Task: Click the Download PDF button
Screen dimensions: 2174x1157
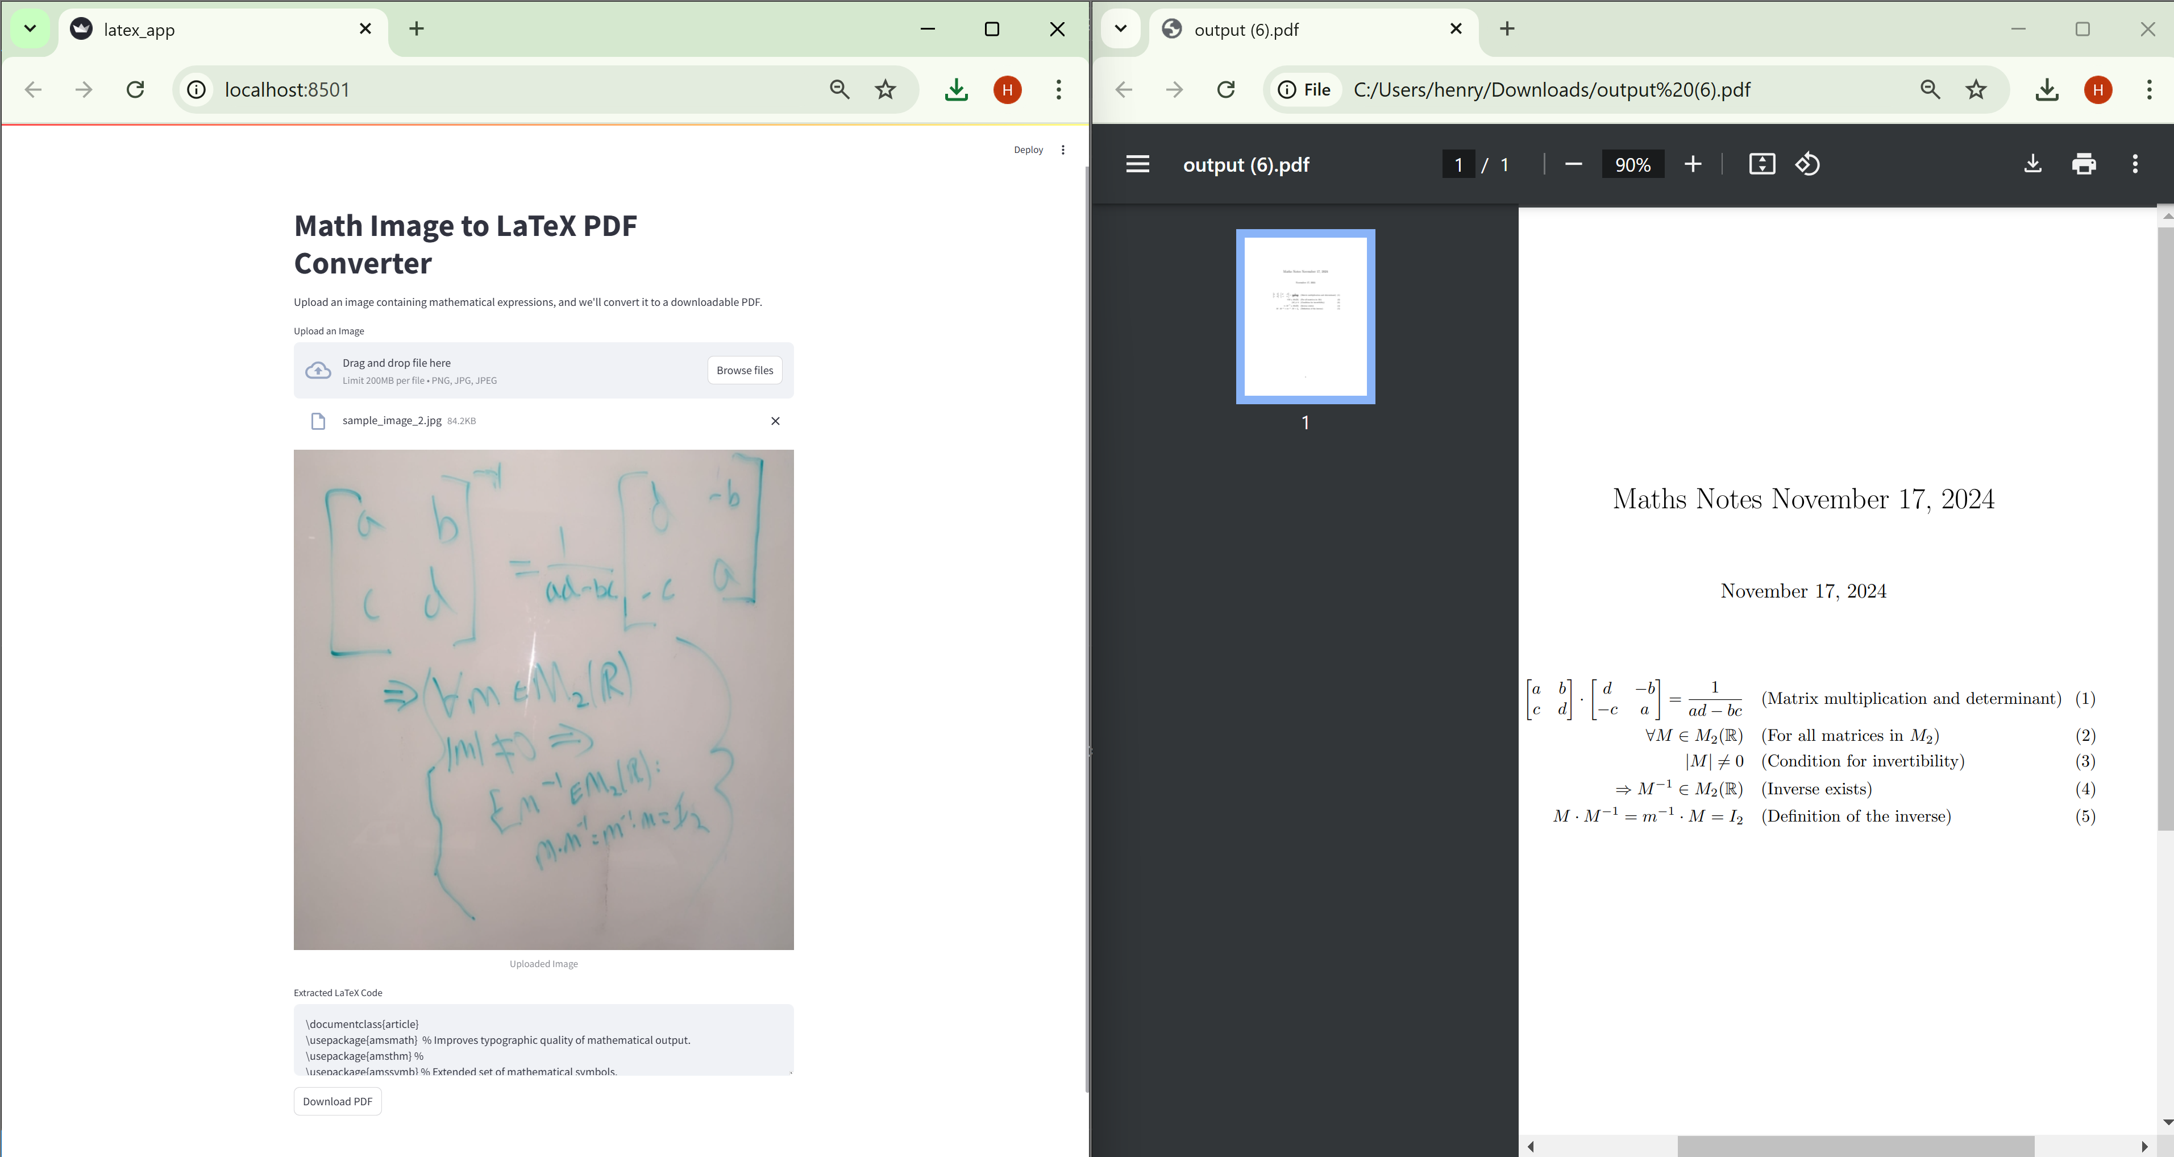Action: coord(338,1101)
